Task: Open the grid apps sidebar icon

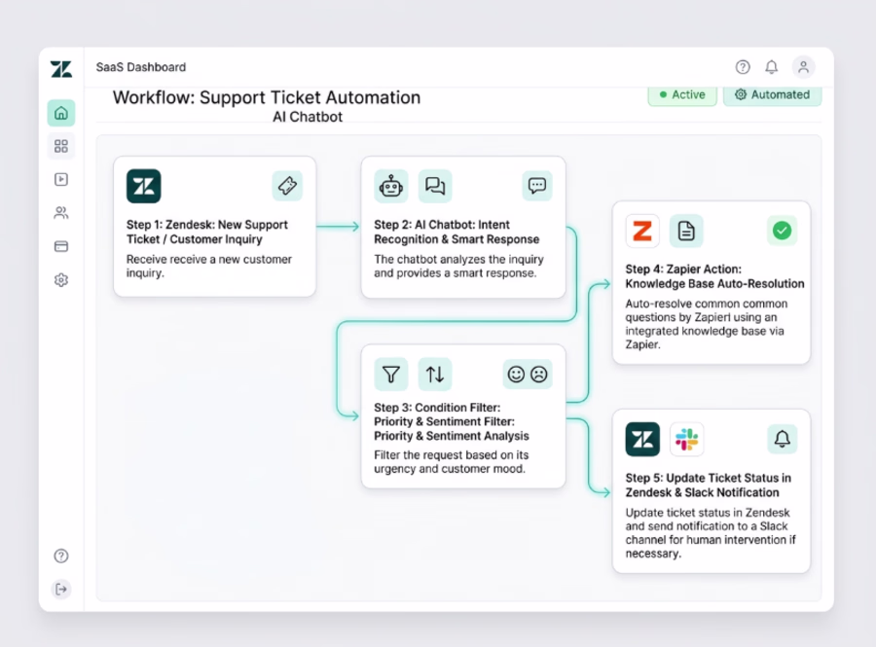Action: click(61, 146)
